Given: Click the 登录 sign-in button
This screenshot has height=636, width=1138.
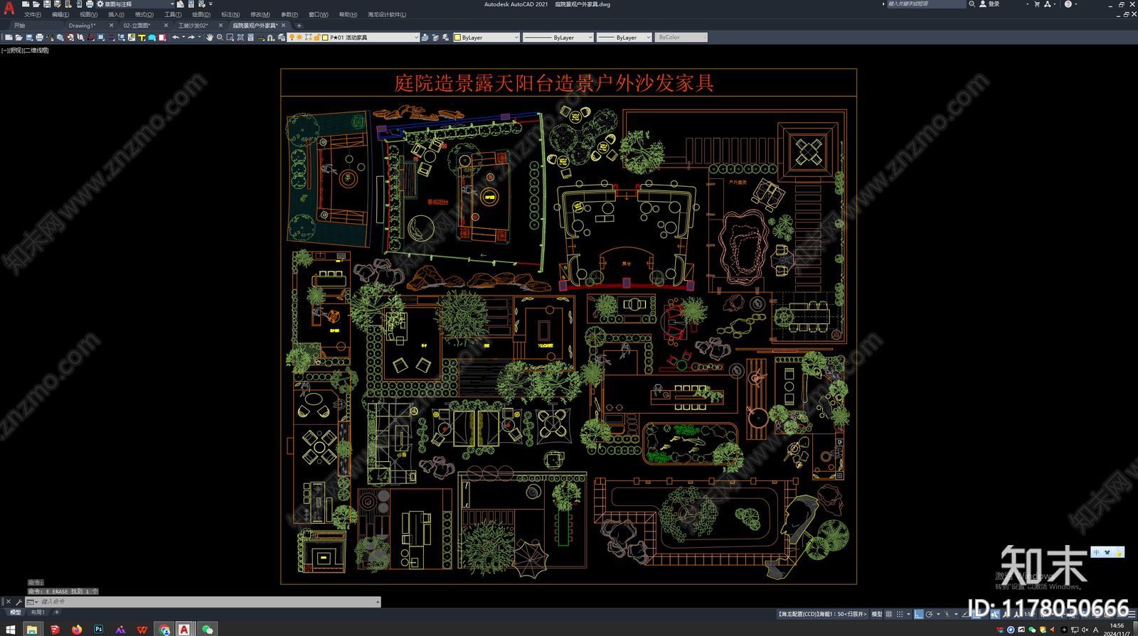Looking at the screenshot, I should coord(994,4).
